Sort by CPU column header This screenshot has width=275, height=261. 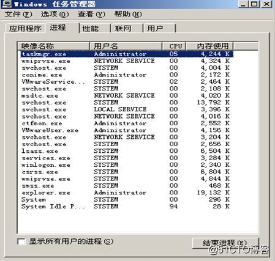pos(174,46)
